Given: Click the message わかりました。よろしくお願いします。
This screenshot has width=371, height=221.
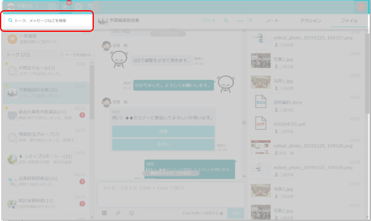Looking at the screenshot, I should [x=173, y=85].
